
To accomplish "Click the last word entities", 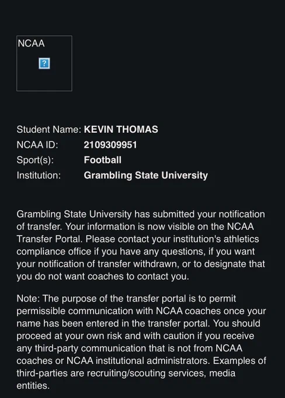I will pos(33,386).
